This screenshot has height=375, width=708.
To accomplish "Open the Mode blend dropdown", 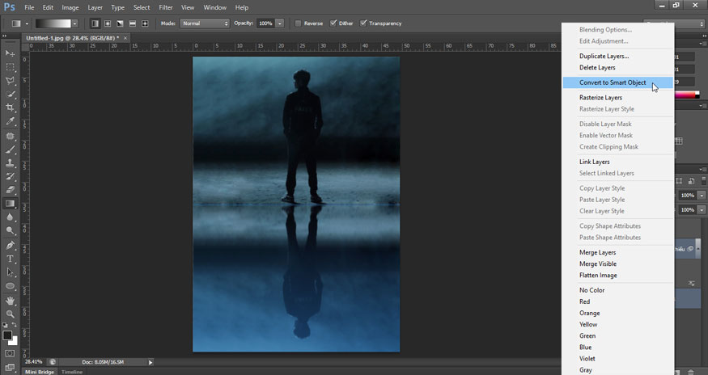I will pyautogui.click(x=205, y=23).
